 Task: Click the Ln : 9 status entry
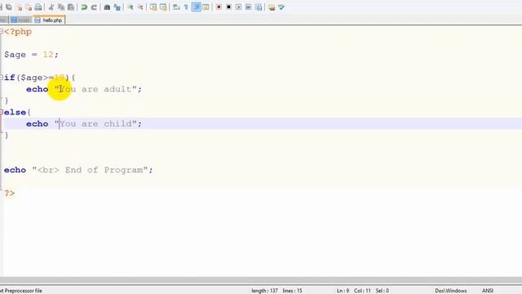[343, 291]
